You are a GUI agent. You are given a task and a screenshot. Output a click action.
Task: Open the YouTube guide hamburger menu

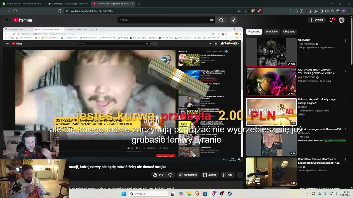point(7,20)
